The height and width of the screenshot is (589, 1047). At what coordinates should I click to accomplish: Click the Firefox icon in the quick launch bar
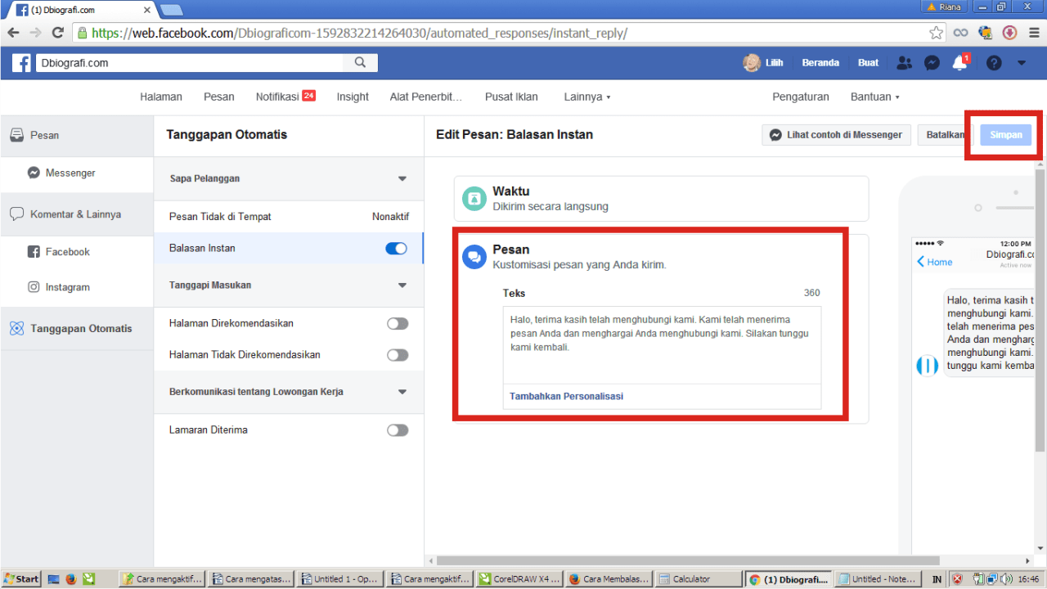pos(70,579)
